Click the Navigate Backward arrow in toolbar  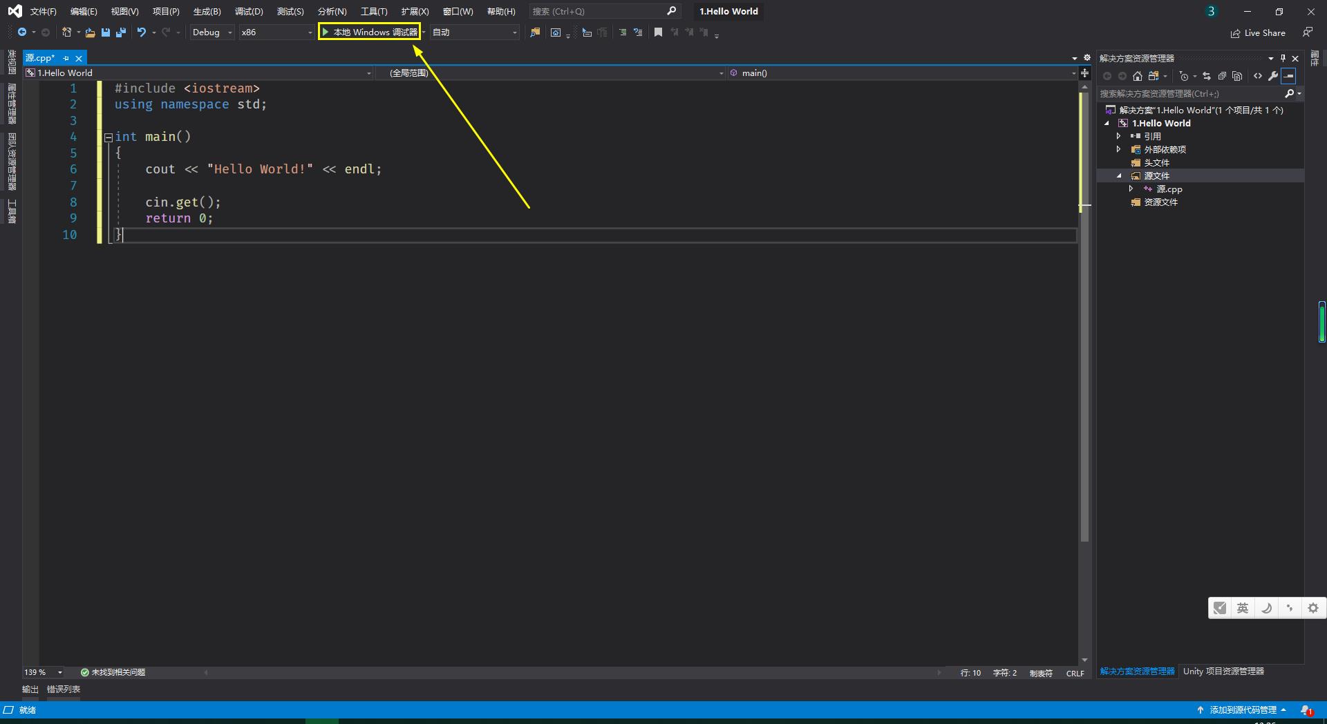pos(22,32)
